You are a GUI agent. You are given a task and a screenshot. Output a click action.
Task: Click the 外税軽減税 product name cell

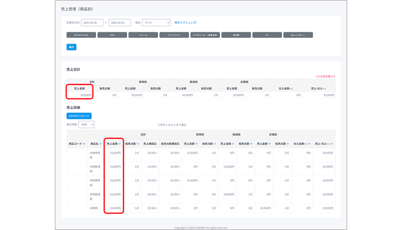coord(95,196)
